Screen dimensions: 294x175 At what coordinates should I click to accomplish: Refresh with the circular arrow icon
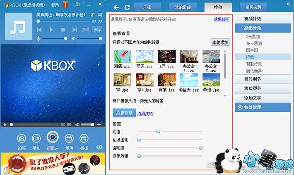point(127,7)
